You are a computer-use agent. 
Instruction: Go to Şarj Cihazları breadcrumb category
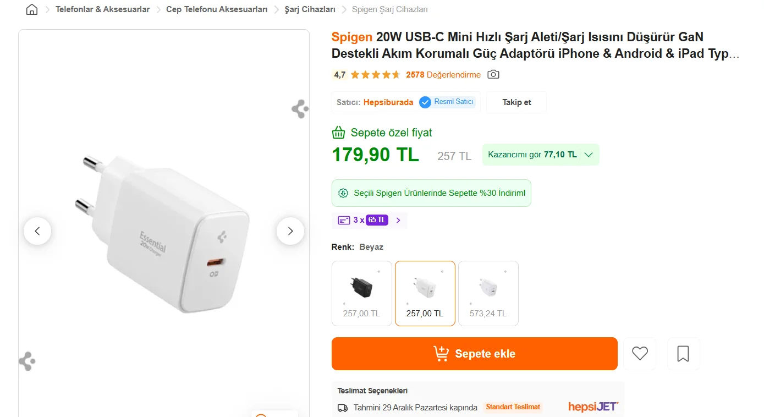[310, 9]
